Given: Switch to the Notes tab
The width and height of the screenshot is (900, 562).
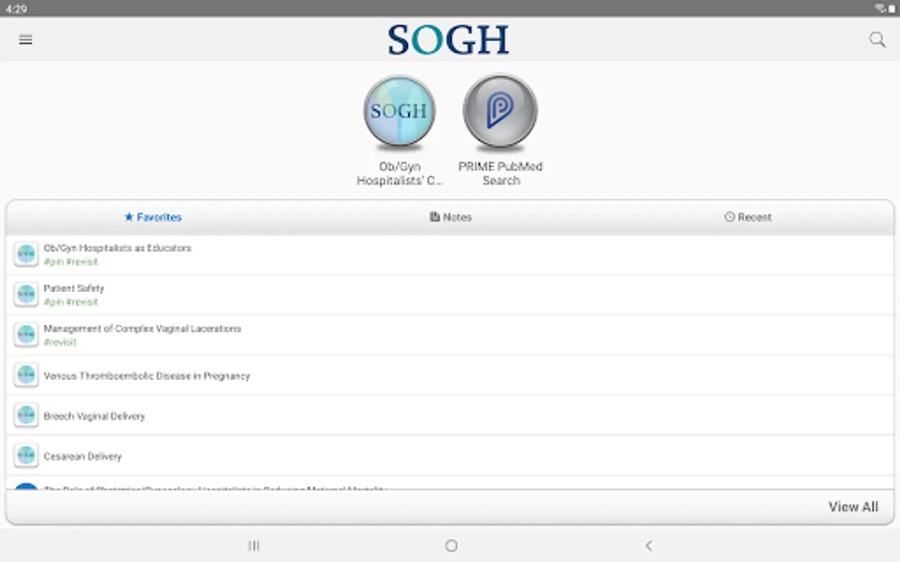Looking at the screenshot, I should point(451,217).
